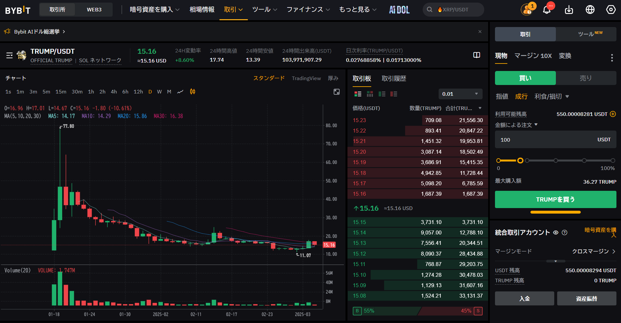Click the TRUMP coin logo
Image resolution: width=621 pixels, height=323 pixels.
tap(22, 55)
